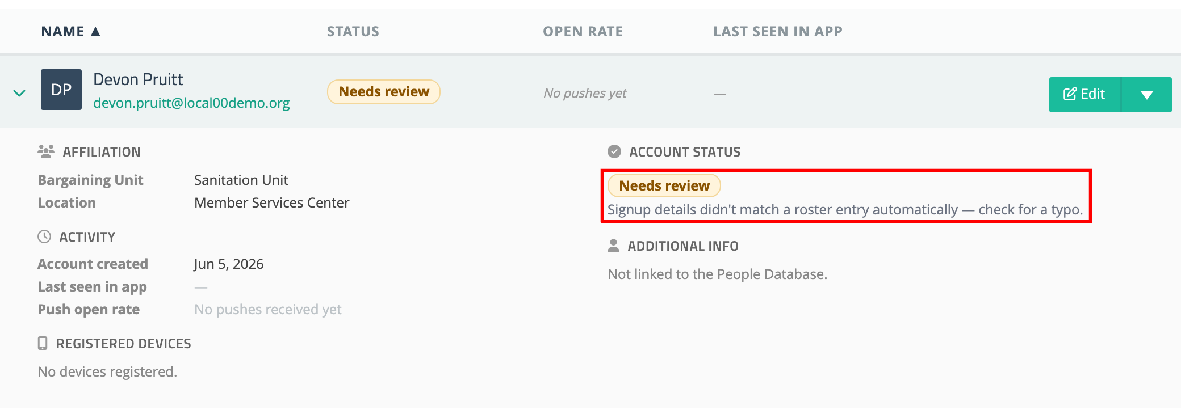The height and width of the screenshot is (414, 1181).
Task: Click the No devices registered text
Action: coord(107,372)
